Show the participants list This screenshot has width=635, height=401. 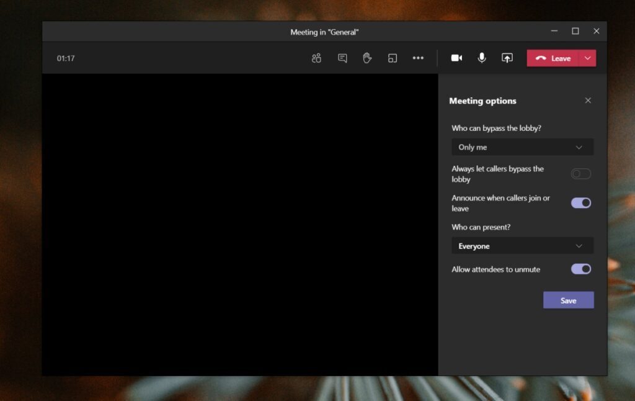pos(316,58)
